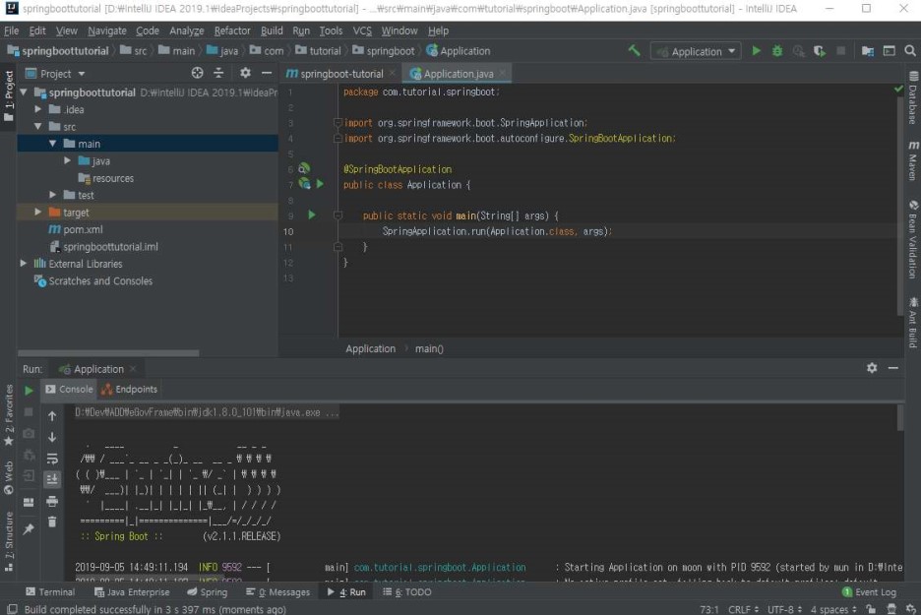Open Run panel settings gear

click(x=872, y=368)
